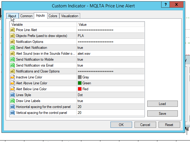Image resolution: width=190 pixels, height=142 pixels.
Task: Select the Objects Prefix variable name
Action: [x=42, y=36]
